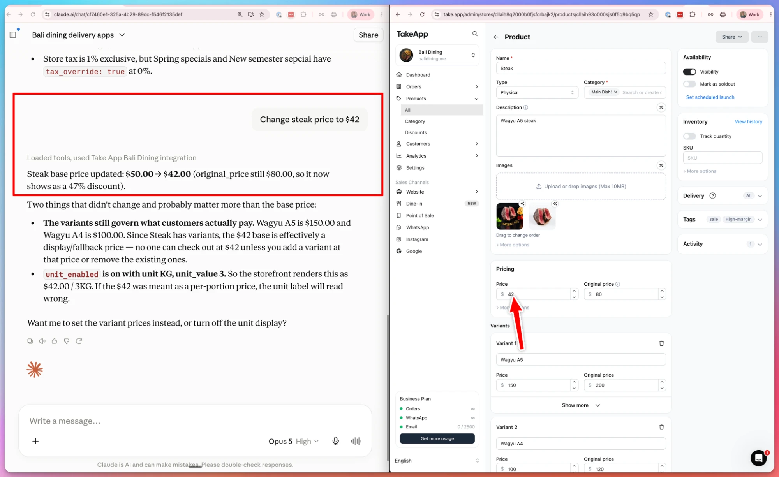Open the WhatsApp sales channel
Viewport: 779px width, 477px height.
418,227
